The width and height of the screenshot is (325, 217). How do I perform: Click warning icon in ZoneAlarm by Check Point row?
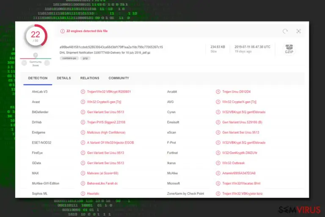[x=218, y=193]
